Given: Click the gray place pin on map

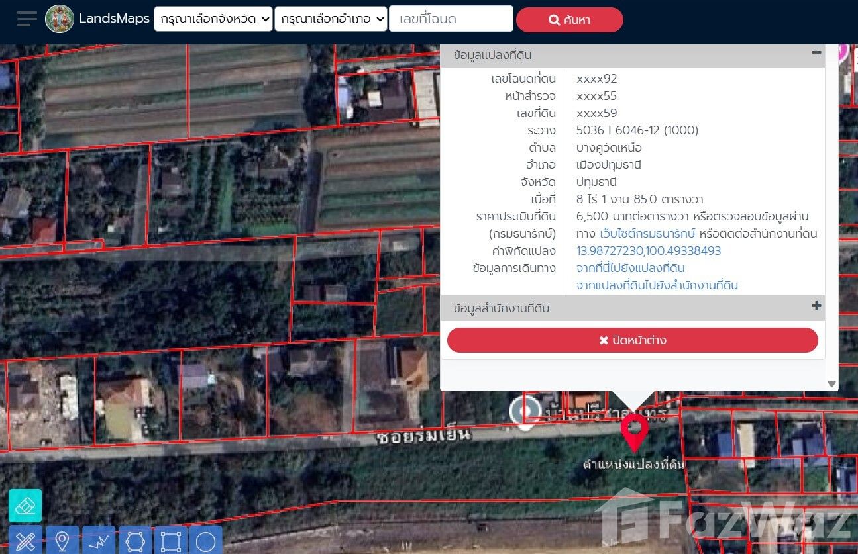Looking at the screenshot, I should pyautogui.click(x=525, y=412).
